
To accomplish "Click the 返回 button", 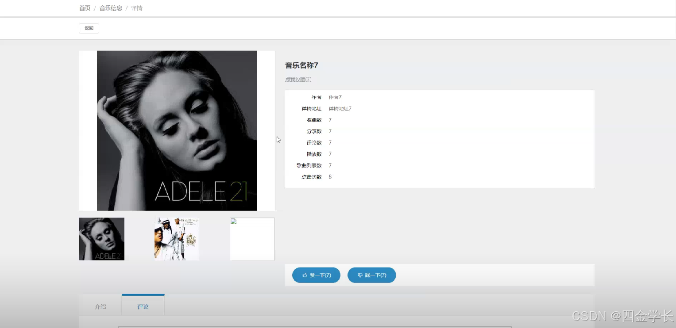I will tap(89, 28).
